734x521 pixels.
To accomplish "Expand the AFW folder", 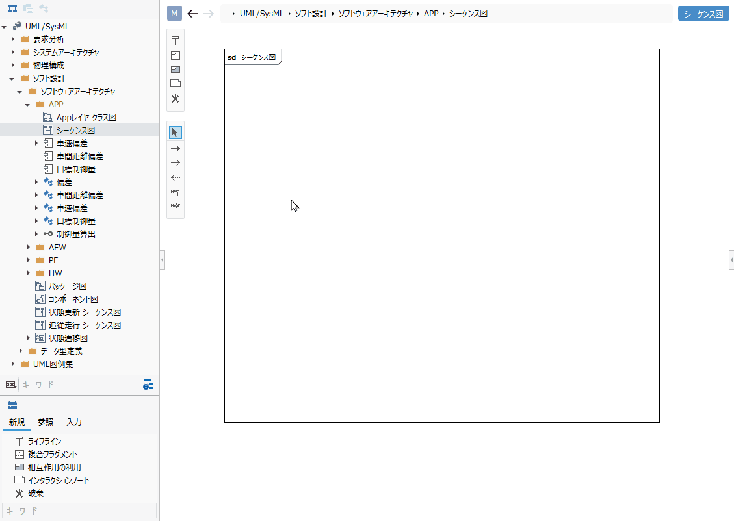I will coord(28,247).
